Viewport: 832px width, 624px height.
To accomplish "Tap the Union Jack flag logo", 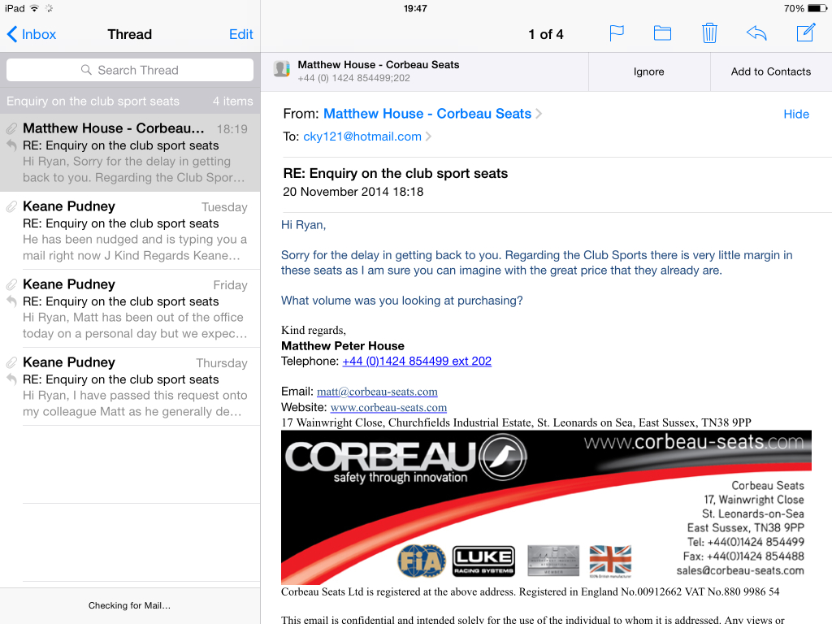I will tap(610, 560).
